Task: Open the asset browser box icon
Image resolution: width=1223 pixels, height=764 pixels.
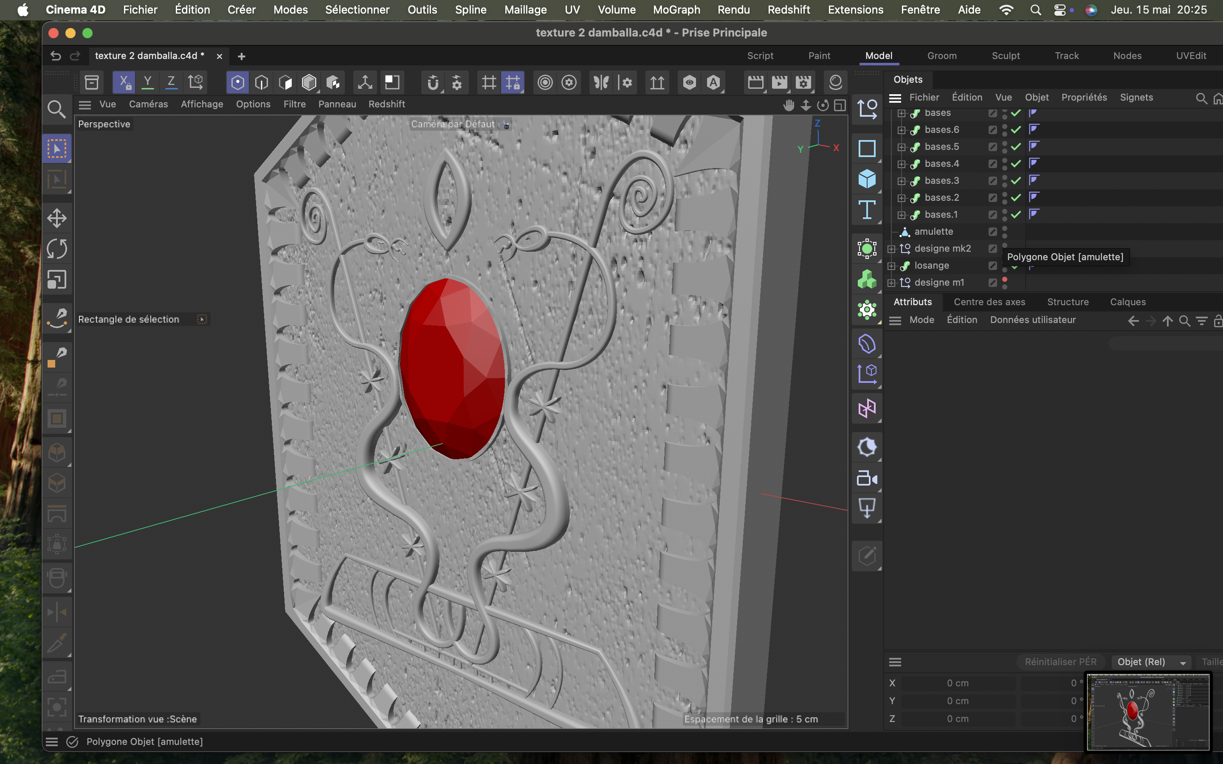Action: click(91, 82)
